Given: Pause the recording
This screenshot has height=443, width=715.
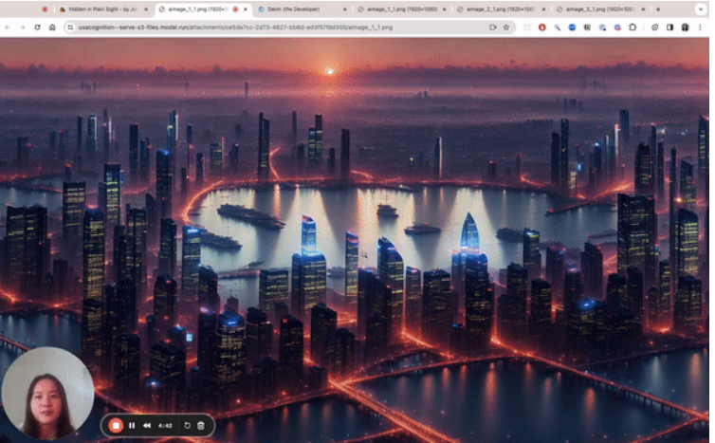Looking at the screenshot, I should 132,425.
